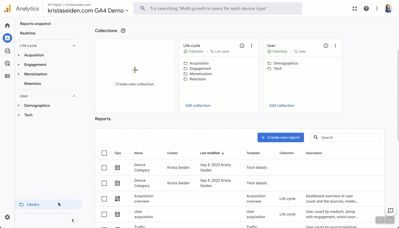Click the colorful plus icon for new collection

pos(135,70)
